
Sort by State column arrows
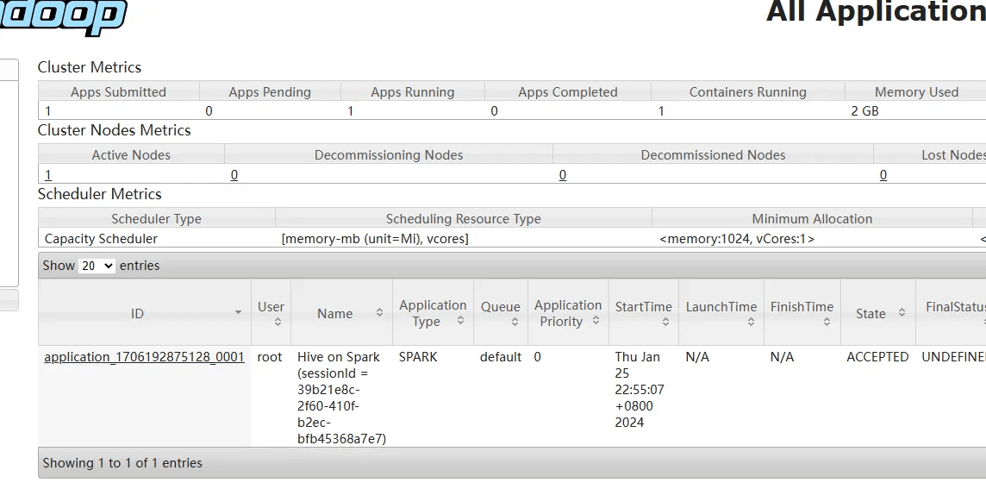[x=902, y=313]
